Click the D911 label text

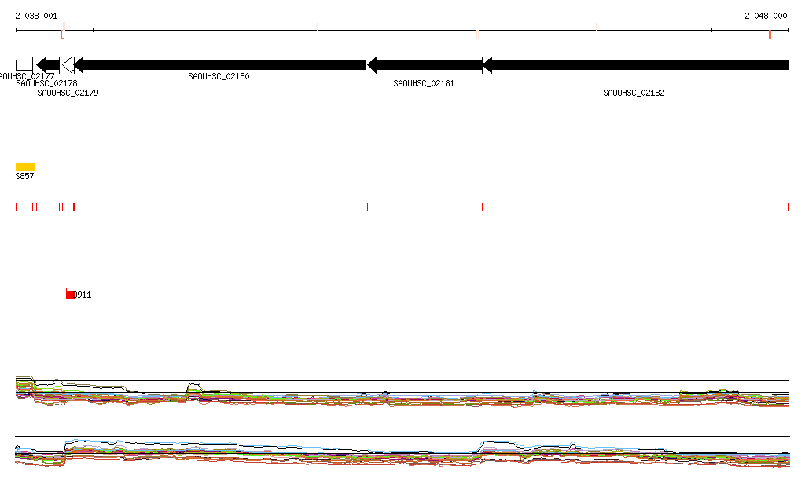pos(83,295)
